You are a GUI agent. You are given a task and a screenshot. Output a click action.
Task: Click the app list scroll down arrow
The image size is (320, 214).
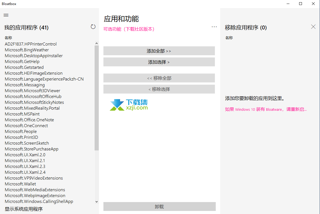point(96,202)
